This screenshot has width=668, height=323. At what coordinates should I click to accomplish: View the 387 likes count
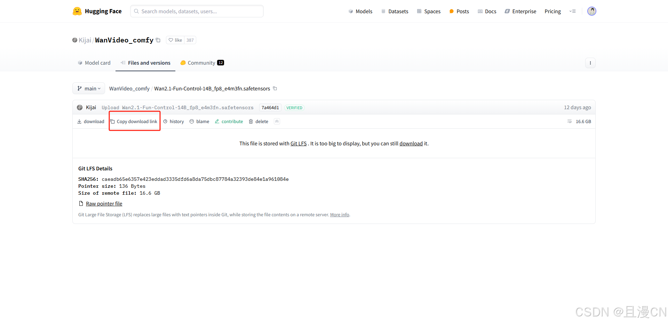(190, 40)
